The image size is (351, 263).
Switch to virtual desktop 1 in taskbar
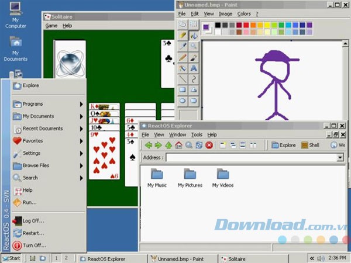click(x=56, y=258)
